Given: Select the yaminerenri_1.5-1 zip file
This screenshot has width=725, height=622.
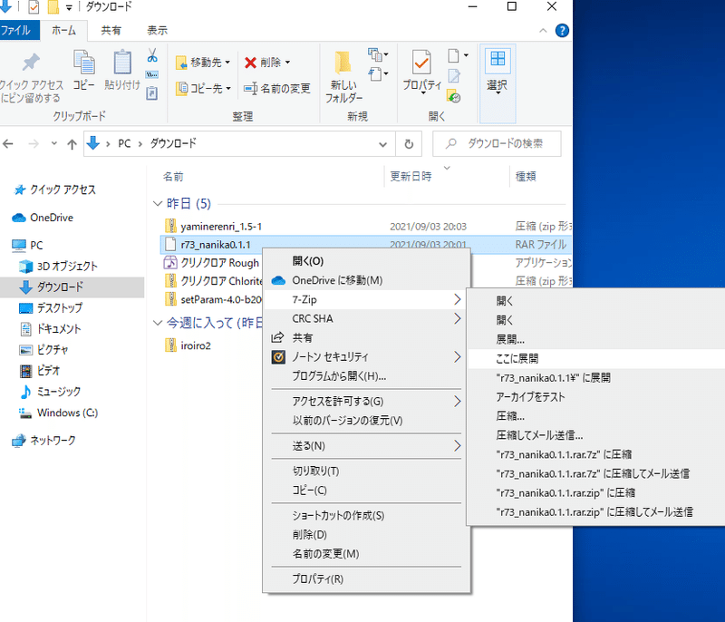Looking at the screenshot, I should click(220, 227).
